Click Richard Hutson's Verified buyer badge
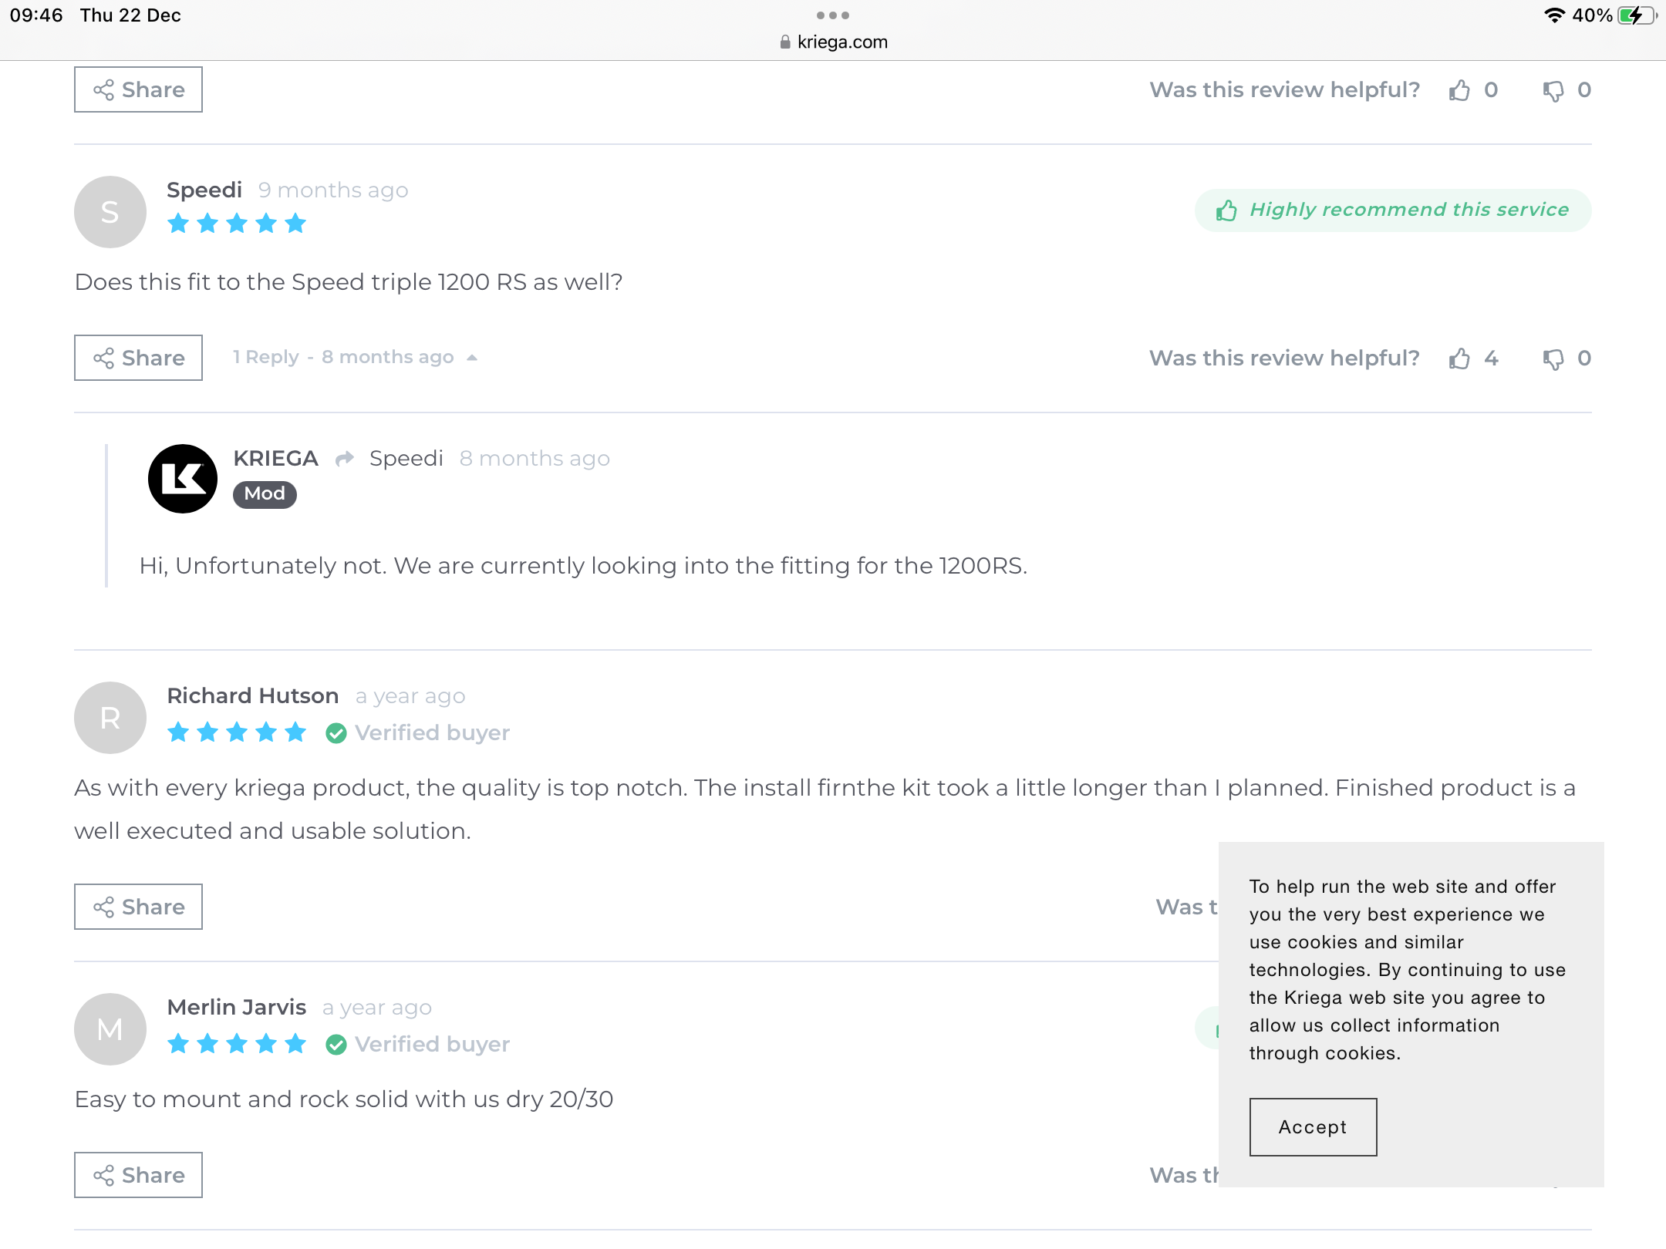Viewport: 1666px width, 1249px height. [x=418, y=733]
